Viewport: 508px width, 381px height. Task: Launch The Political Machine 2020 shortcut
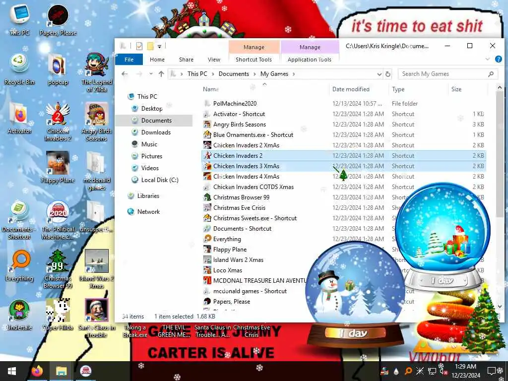(58, 220)
